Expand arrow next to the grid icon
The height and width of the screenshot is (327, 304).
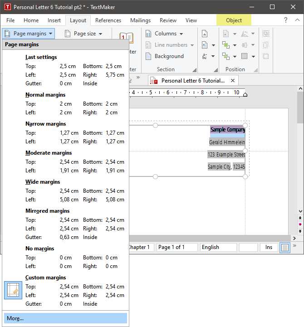(253, 56)
